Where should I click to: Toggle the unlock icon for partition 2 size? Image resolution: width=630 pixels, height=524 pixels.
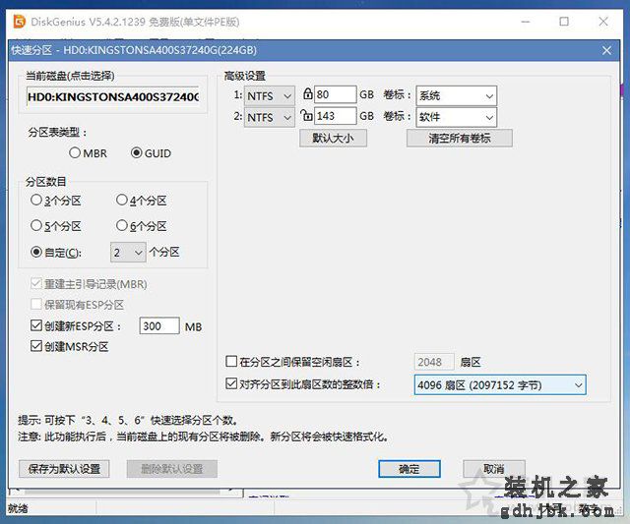[x=306, y=115]
